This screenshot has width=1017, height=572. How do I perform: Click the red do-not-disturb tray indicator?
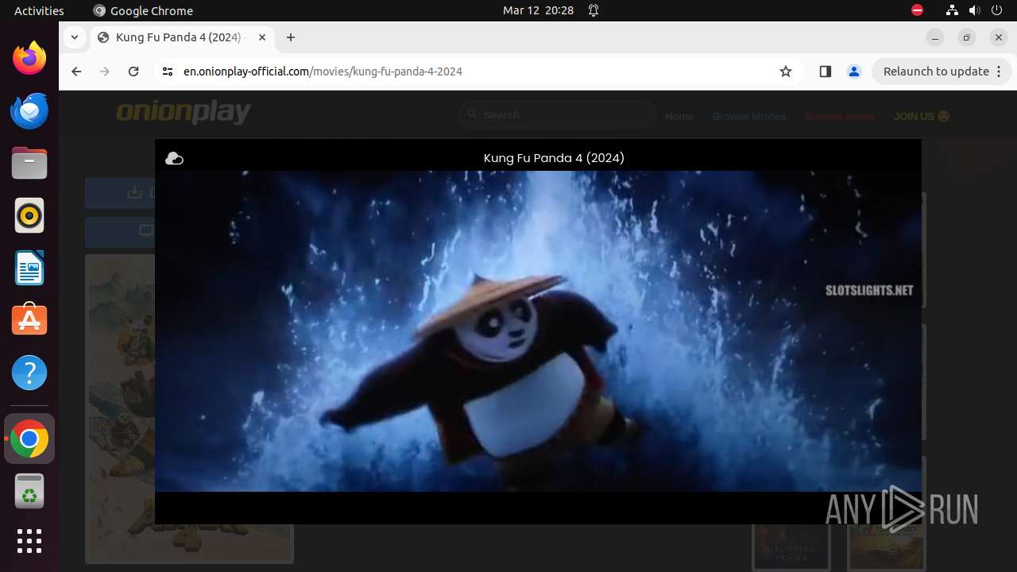click(917, 11)
